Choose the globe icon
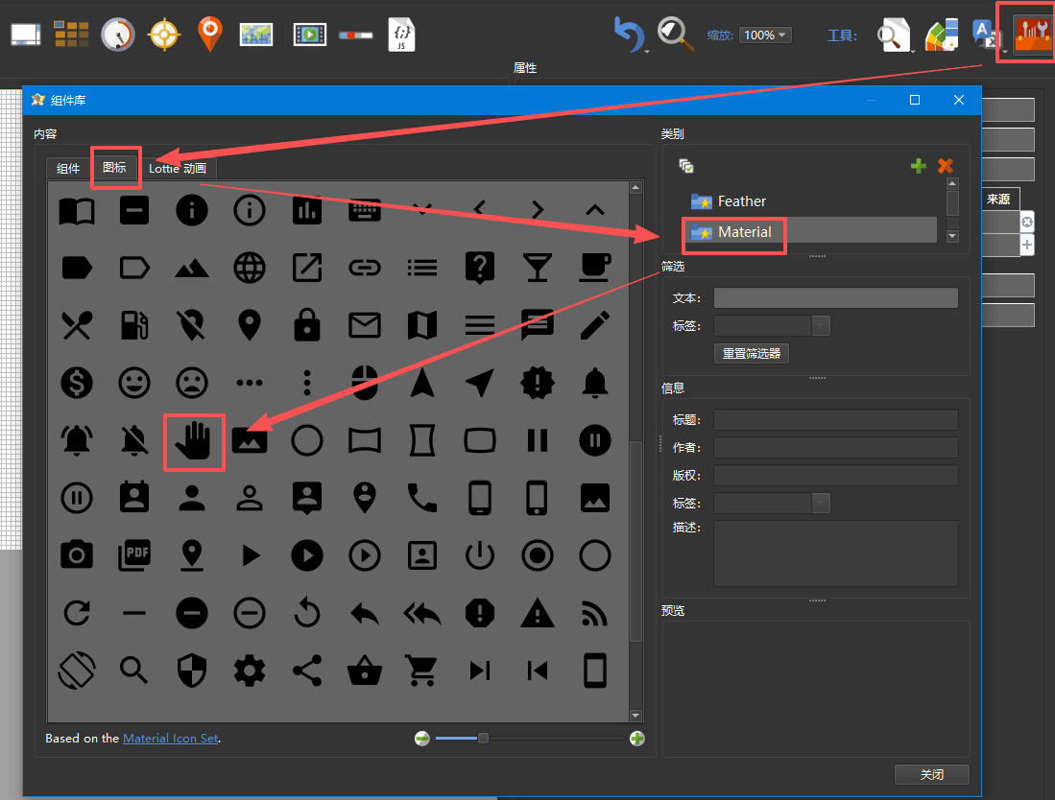The image size is (1055, 800). point(250,269)
